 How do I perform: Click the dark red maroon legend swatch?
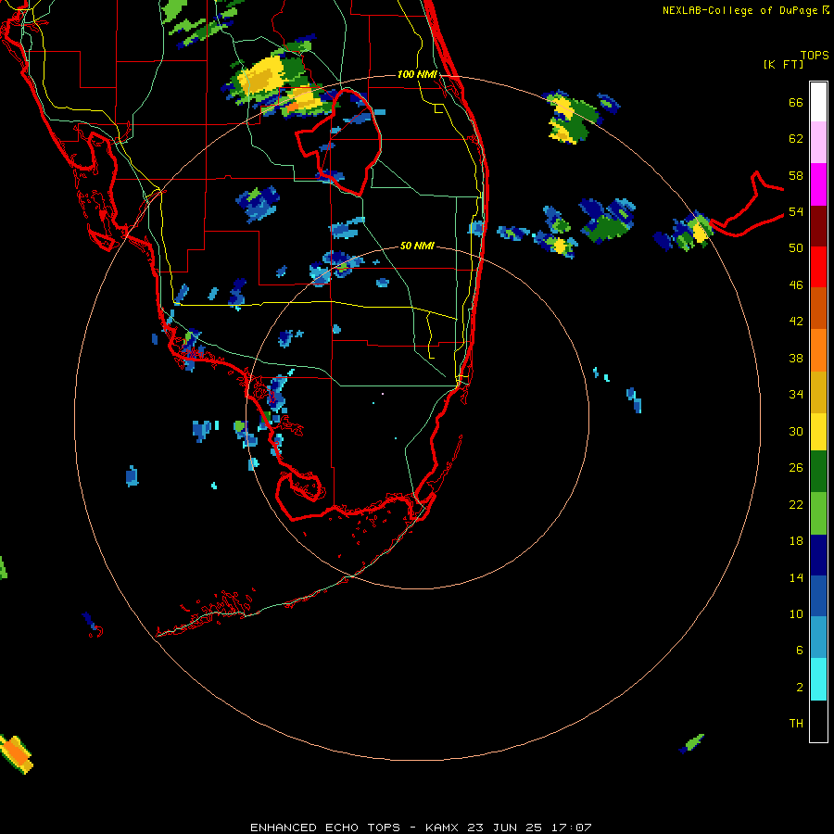coord(818,225)
